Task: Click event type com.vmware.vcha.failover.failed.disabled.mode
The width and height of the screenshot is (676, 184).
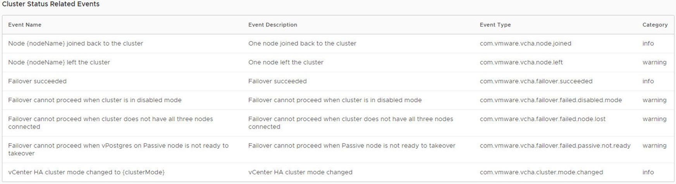Action: [550, 100]
